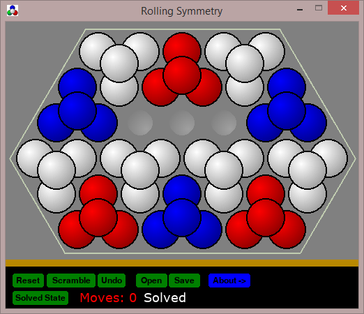Select the white cluster at far right edge
This screenshot has width=364, height=314.
308,170
